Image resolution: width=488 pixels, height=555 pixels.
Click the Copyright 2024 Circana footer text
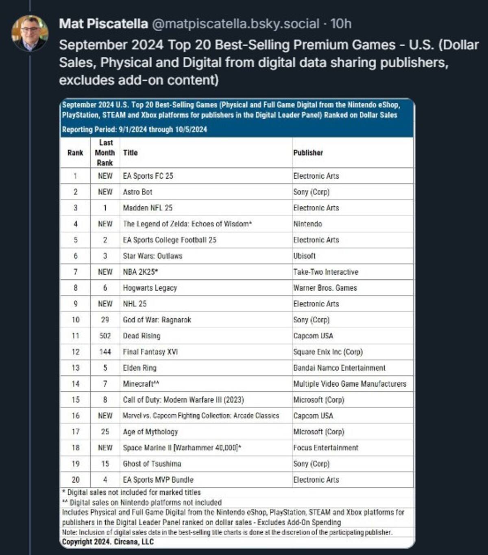108,542
